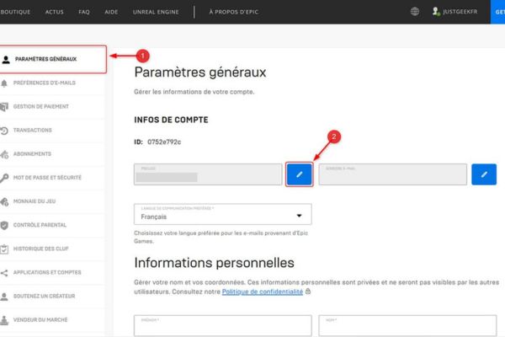Open Politique de confidentialité link
The image size is (505, 337).
[x=263, y=292]
